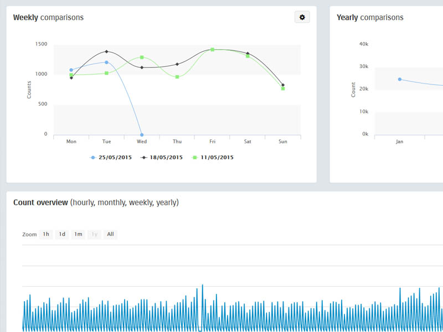Click the green square marker on Thursday
The height and width of the screenshot is (332, 443).
pos(177,77)
